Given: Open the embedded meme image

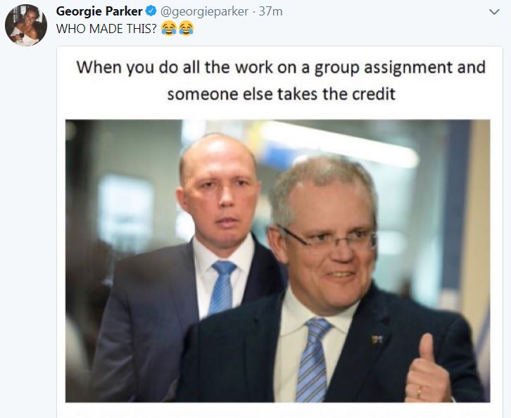Looking at the screenshot, I should tap(277, 261).
